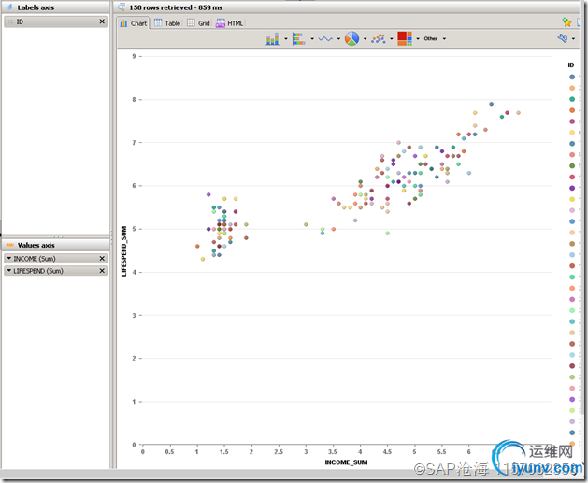Select the tree map chart icon
Screen dimensions: 588x483
pos(405,38)
